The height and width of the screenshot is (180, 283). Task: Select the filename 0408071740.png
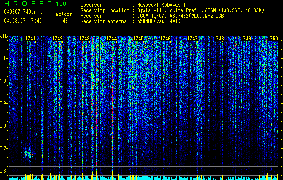(x=23, y=12)
